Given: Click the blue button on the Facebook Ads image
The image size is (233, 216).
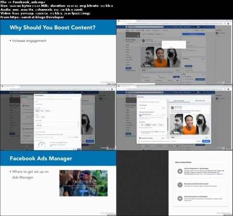Looking at the screenshot, I should click(x=83, y=191).
